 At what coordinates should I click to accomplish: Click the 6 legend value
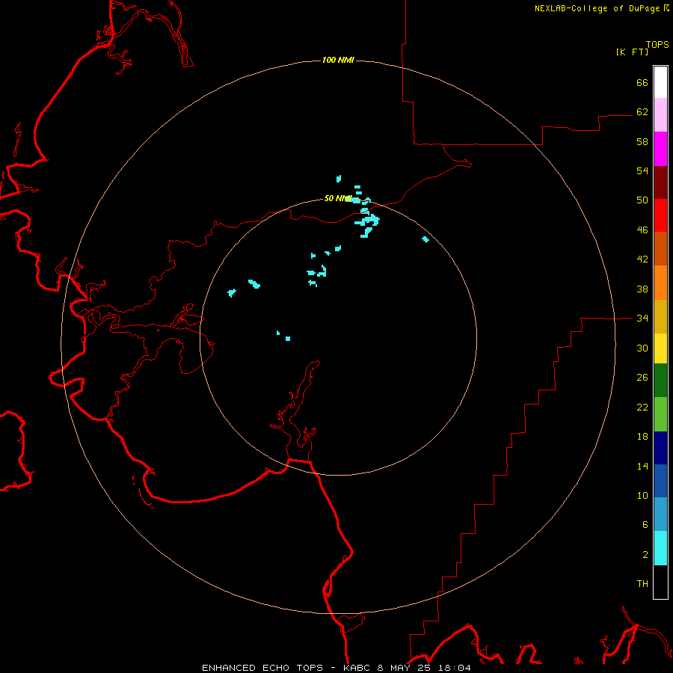tap(645, 524)
